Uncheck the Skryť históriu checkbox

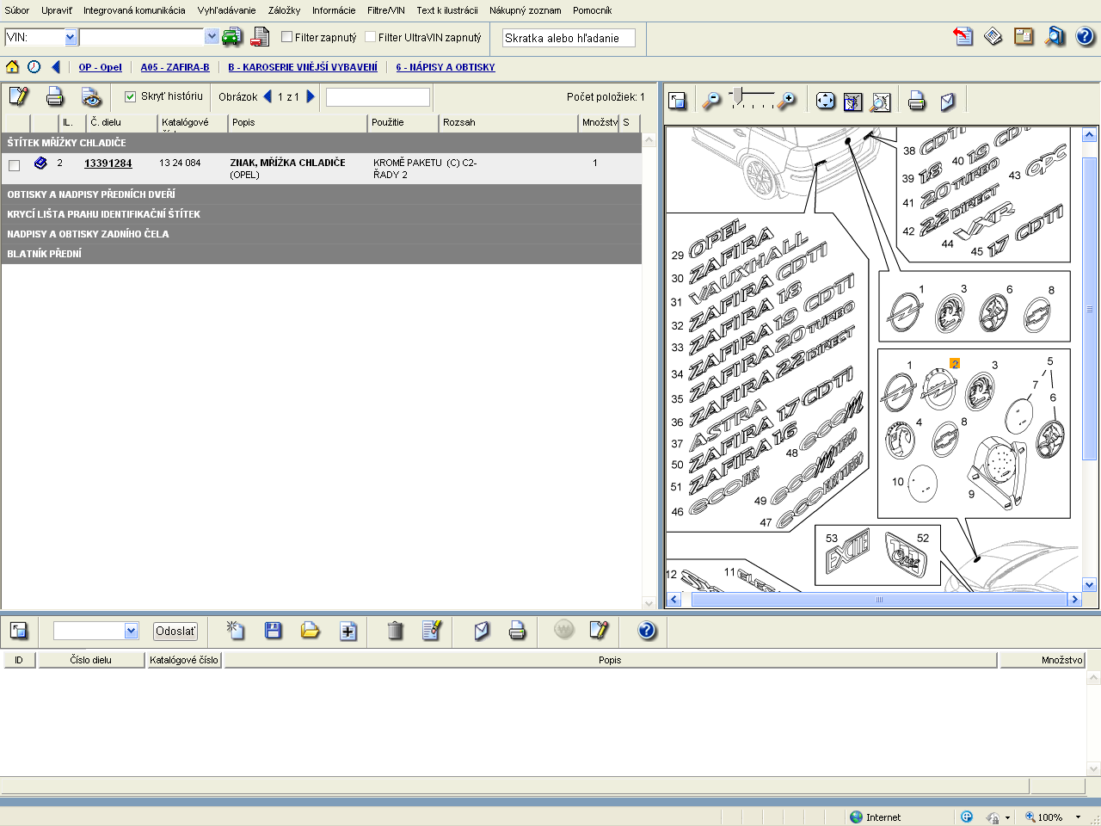coord(131,96)
